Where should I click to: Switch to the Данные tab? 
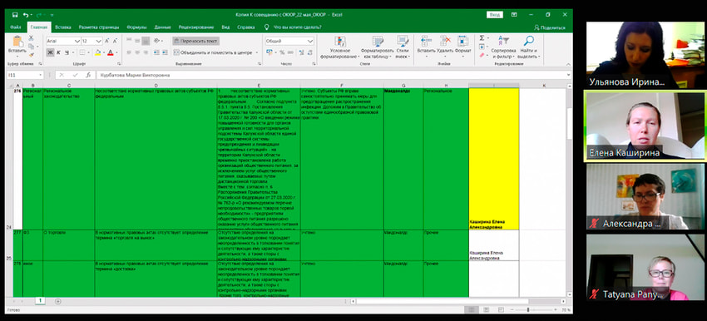pos(162,27)
